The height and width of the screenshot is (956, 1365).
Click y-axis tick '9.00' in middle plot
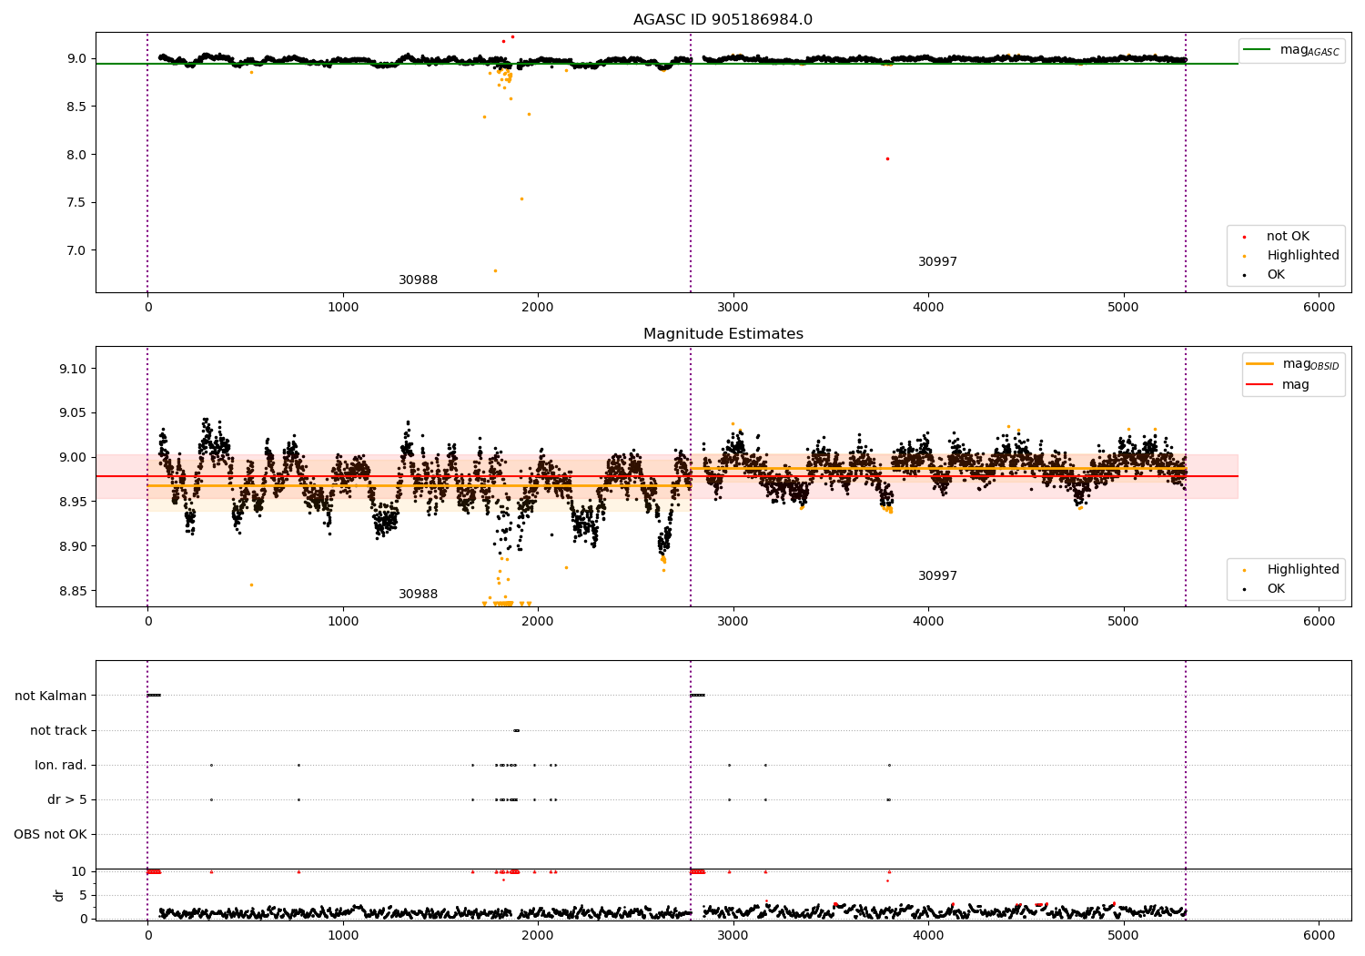pos(74,457)
